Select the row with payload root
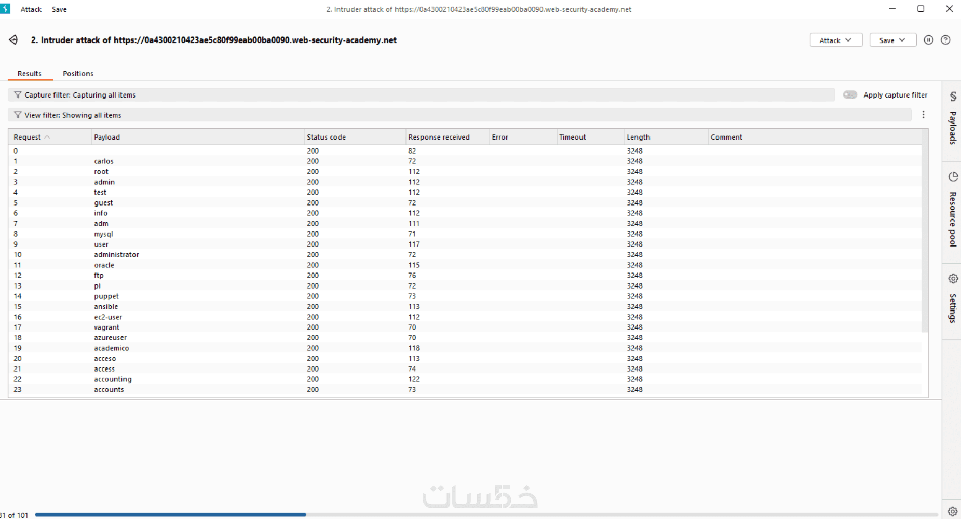 click(x=465, y=172)
